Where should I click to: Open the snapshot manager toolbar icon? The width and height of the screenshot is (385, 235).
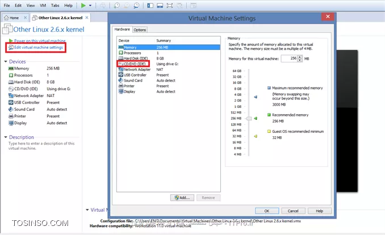pos(136,6)
